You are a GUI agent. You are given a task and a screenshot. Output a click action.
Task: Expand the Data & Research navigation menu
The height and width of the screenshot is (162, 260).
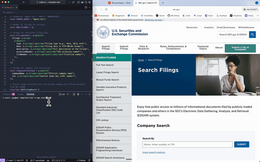(143, 48)
